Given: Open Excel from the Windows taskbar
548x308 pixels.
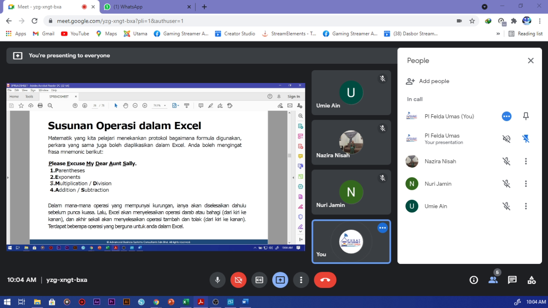Looking at the screenshot, I should 186,302.
